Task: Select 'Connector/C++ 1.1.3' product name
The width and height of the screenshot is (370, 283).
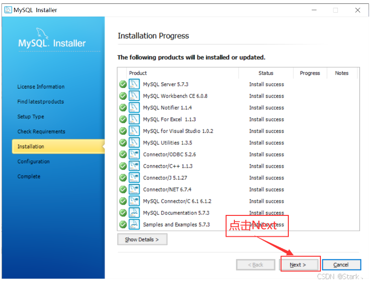Action: pos(168,166)
